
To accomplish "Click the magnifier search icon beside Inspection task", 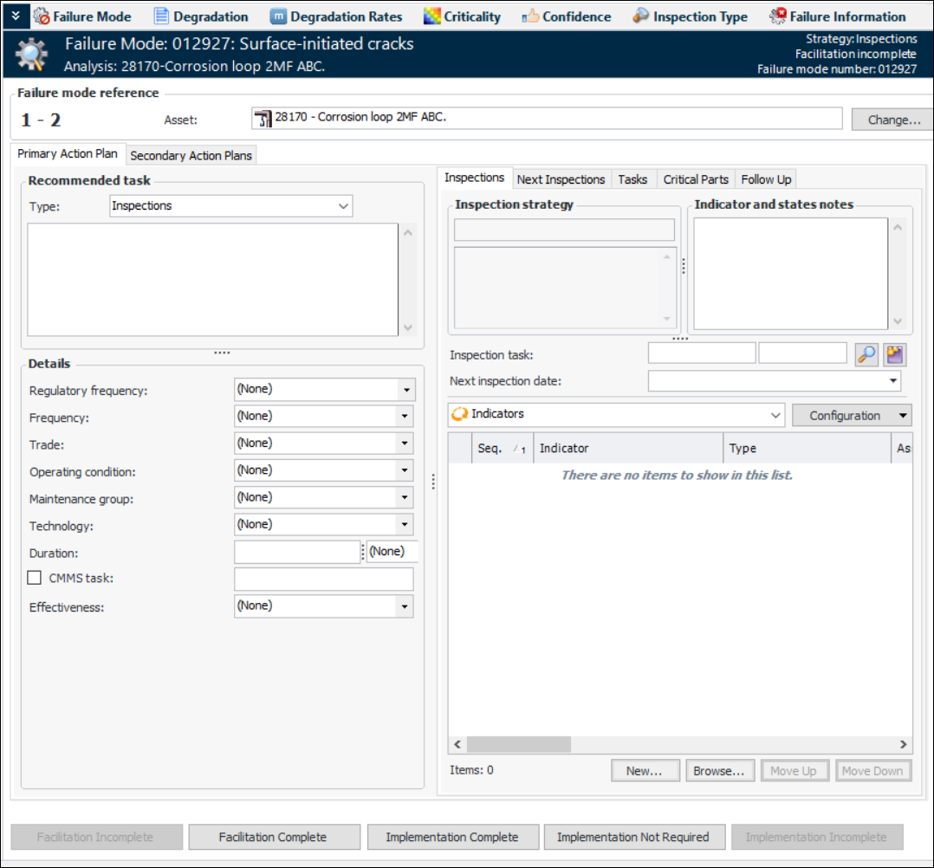I will click(x=866, y=354).
